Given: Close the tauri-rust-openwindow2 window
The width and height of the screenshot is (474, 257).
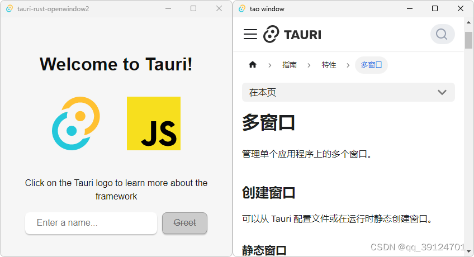Looking at the screenshot, I should pos(219,8).
